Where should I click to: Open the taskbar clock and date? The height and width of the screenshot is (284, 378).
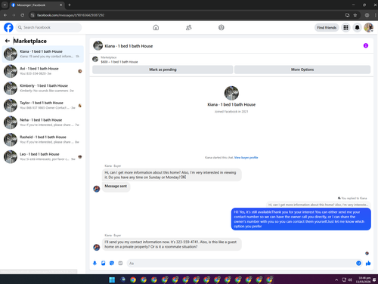click(x=364, y=279)
